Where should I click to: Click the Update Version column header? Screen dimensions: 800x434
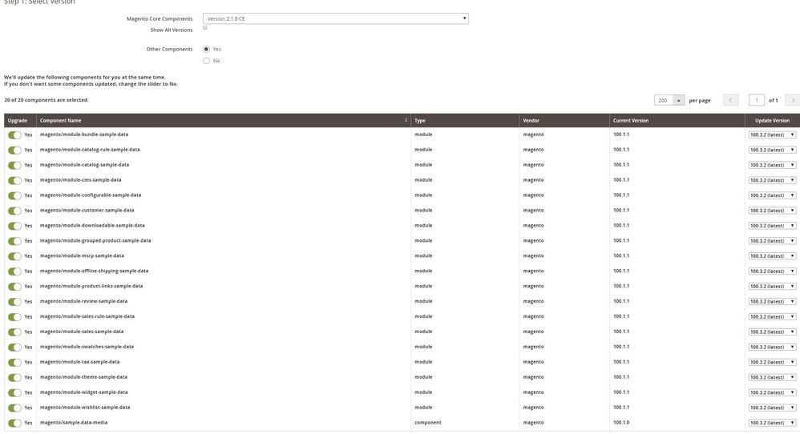[772, 121]
